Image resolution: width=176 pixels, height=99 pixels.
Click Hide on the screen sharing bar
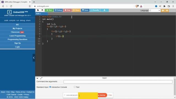(x=110, y=95)
